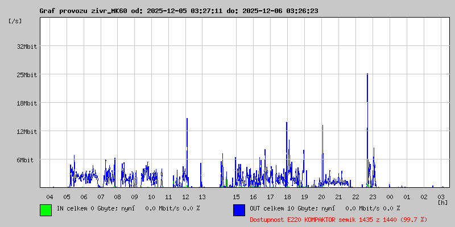This screenshot has height=227, width=455.
Task: Select hour 18 on the time axis
Action: pyautogui.click(x=288, y=196)
